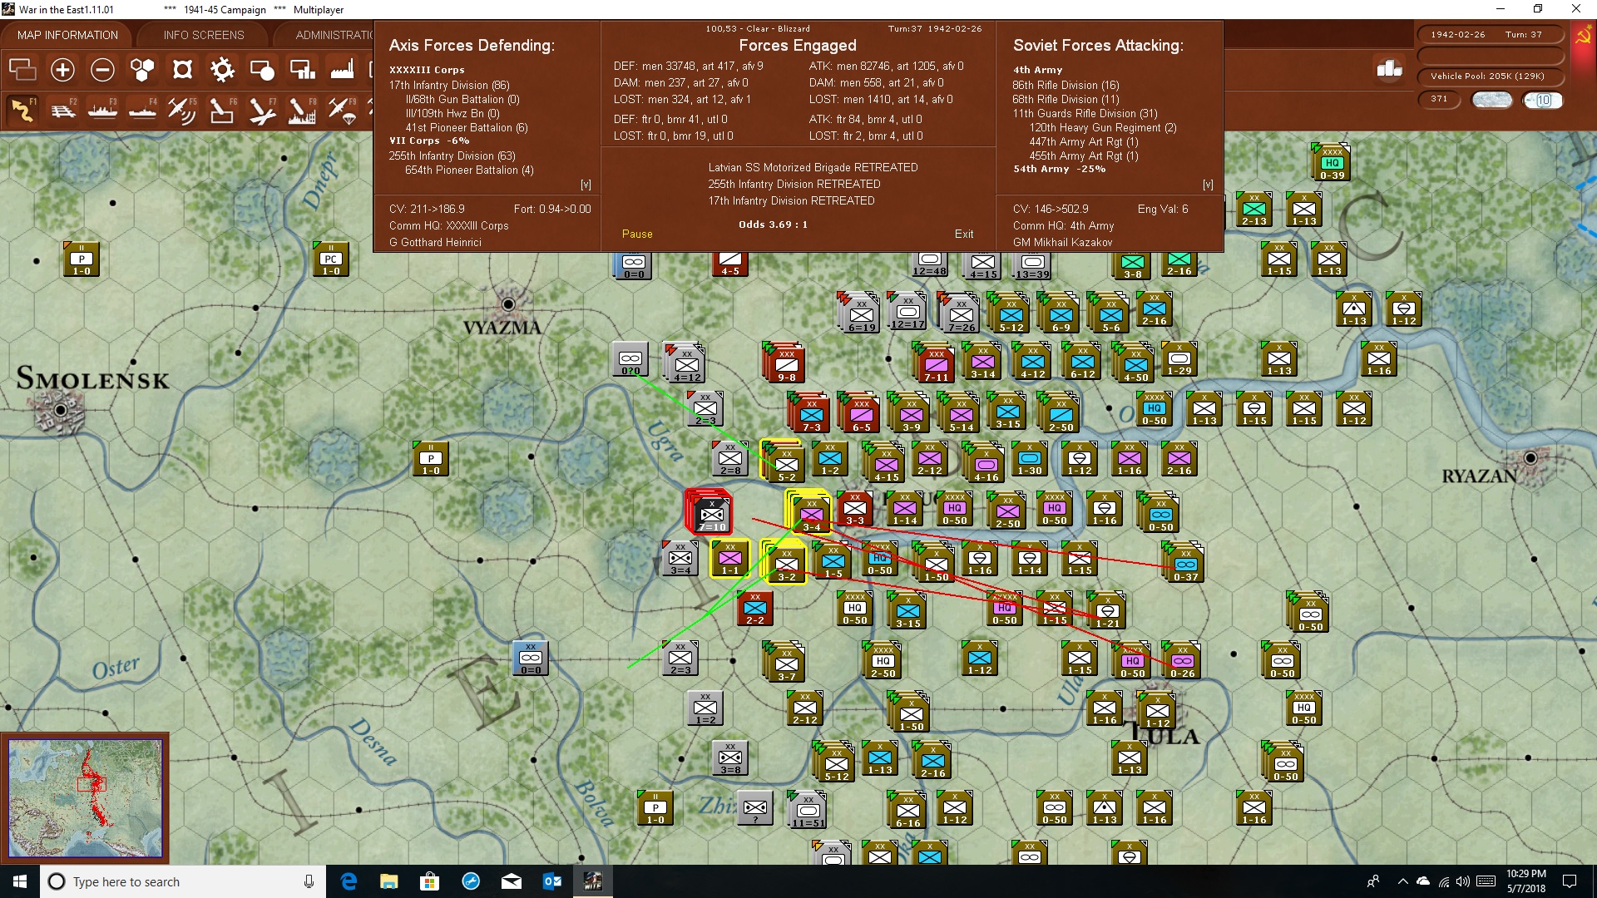The width and height of the screenshot is (1597, 898).
Task: Open the ADMINISTRATION tab
Action: point(334,35)
